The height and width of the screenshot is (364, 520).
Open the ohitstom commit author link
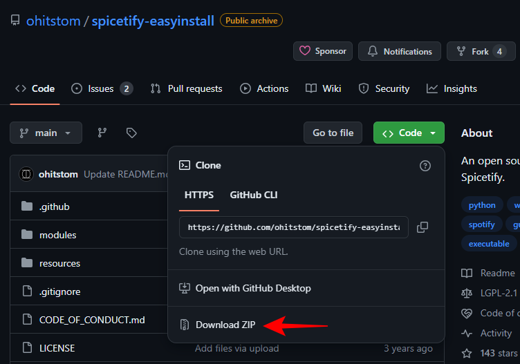pos(58,174)
